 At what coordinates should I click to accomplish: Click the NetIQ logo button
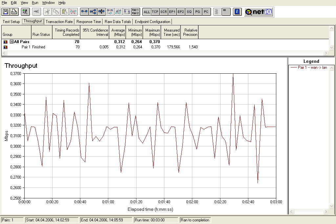(x=259, y=12)
